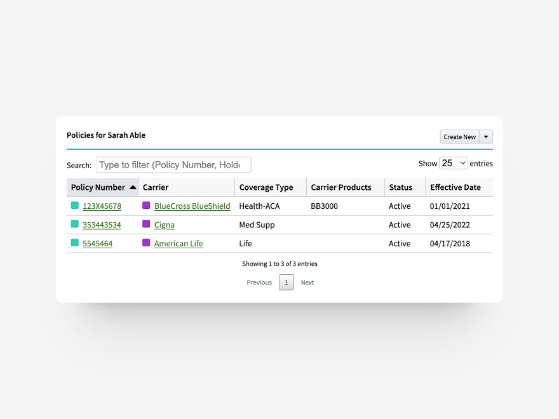Click purple square icon beside Cigna
The height and width of the screenshot is (419, 559).
tap(146, 224)
